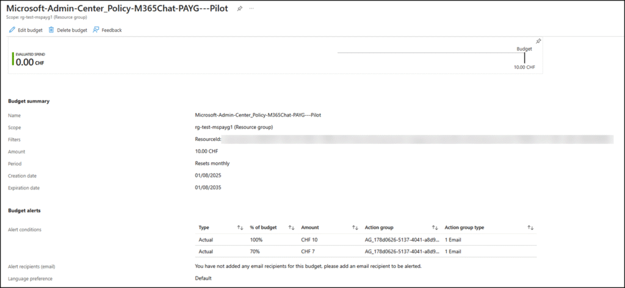Click the expiration date 01/08/2035

(x=208, y=187)
